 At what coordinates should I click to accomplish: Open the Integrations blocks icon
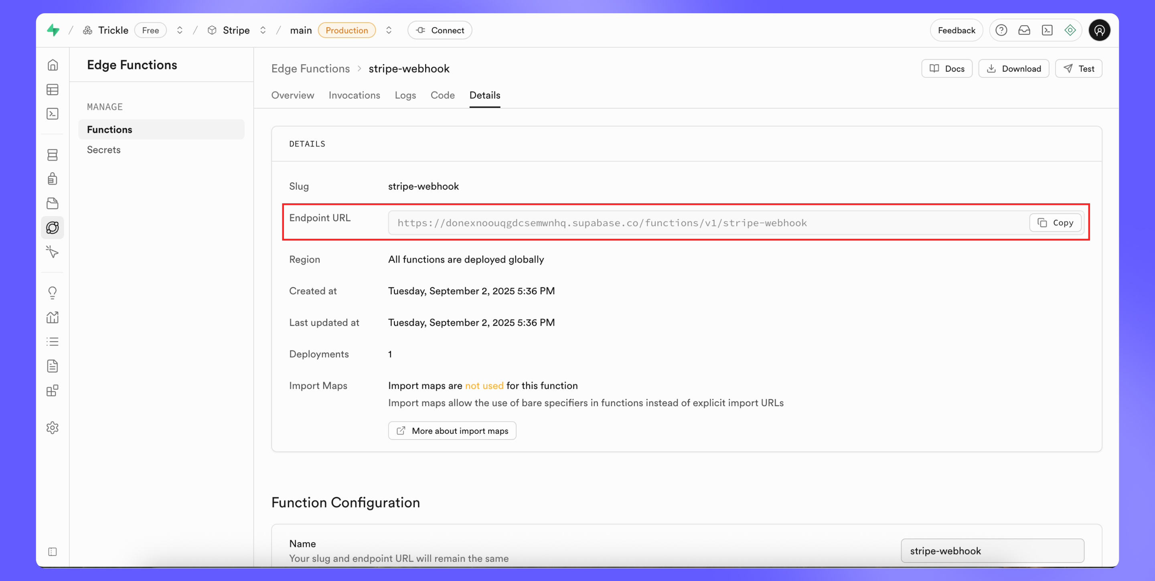53,391
